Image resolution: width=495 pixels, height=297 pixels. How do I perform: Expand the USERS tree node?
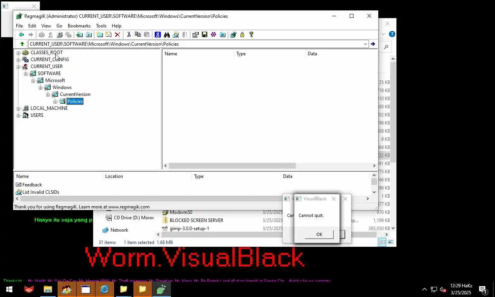(x=18, y=115)
